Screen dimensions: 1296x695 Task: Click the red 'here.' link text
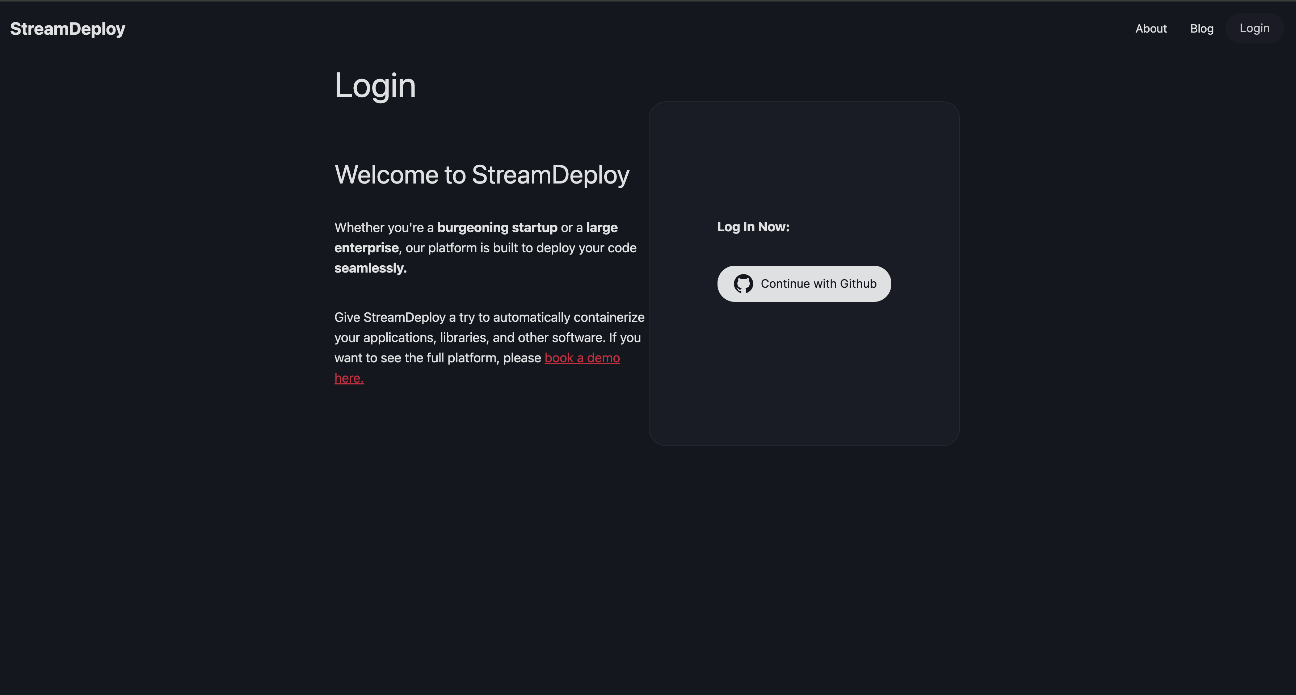pos(349,378)
